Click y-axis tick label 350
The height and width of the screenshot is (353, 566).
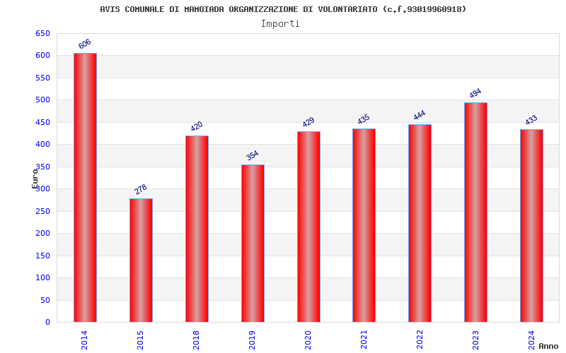tap(42, 167)
